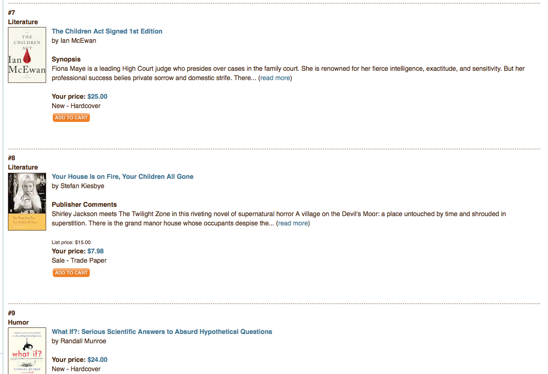Click 'The Children Act Signed 1st Edition' title
Image resolution: width=548 pixels, height=374 pixels.
point(107,31)
